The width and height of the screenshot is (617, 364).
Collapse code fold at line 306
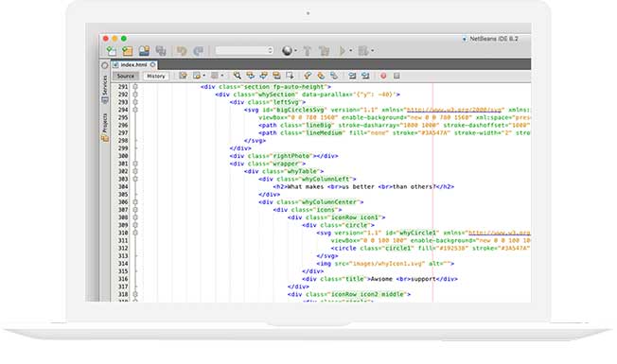(x=135, y=202)
